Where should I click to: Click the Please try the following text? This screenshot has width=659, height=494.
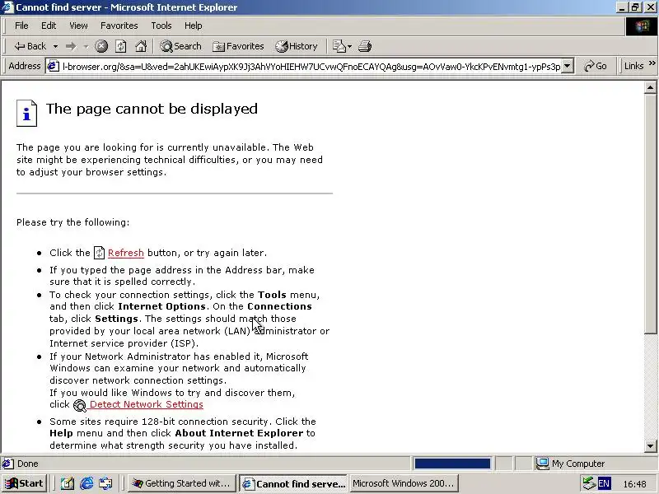73,222
